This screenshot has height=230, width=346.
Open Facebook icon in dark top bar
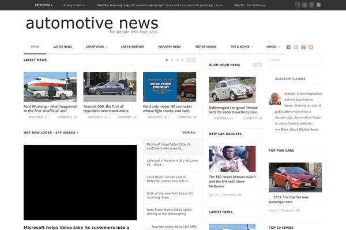tap(298, 5)
